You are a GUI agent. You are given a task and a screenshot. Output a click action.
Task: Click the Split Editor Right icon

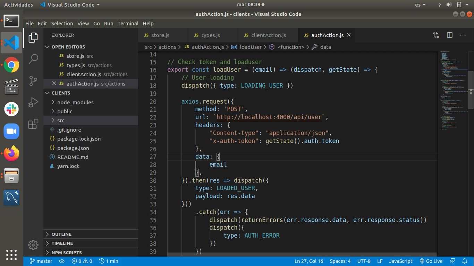click(x=450, y=35)
